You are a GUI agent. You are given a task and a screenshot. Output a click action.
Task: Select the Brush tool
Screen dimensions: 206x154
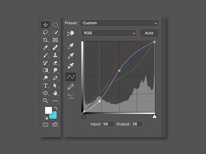pyautogui.click(x=45, y=55)
